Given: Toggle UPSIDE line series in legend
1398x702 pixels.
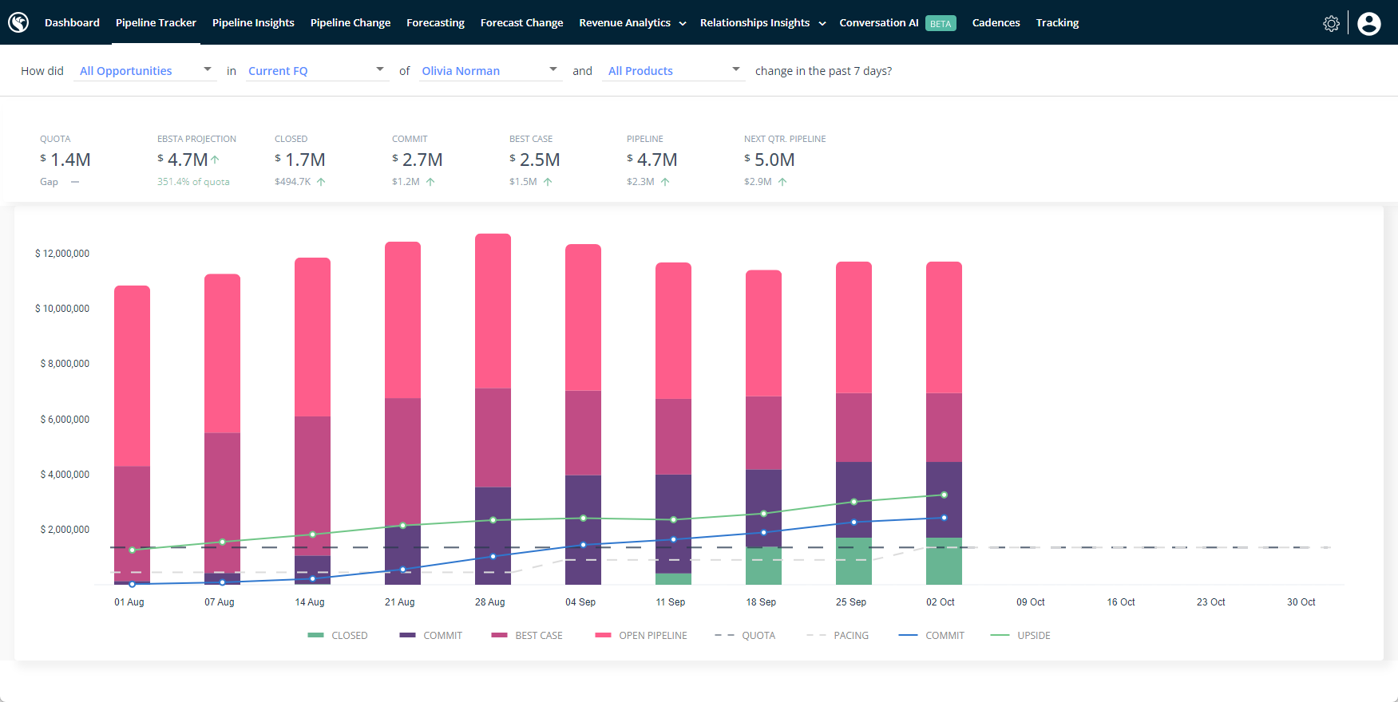Looking at the screenshot, I should [x=1020, y=636].
